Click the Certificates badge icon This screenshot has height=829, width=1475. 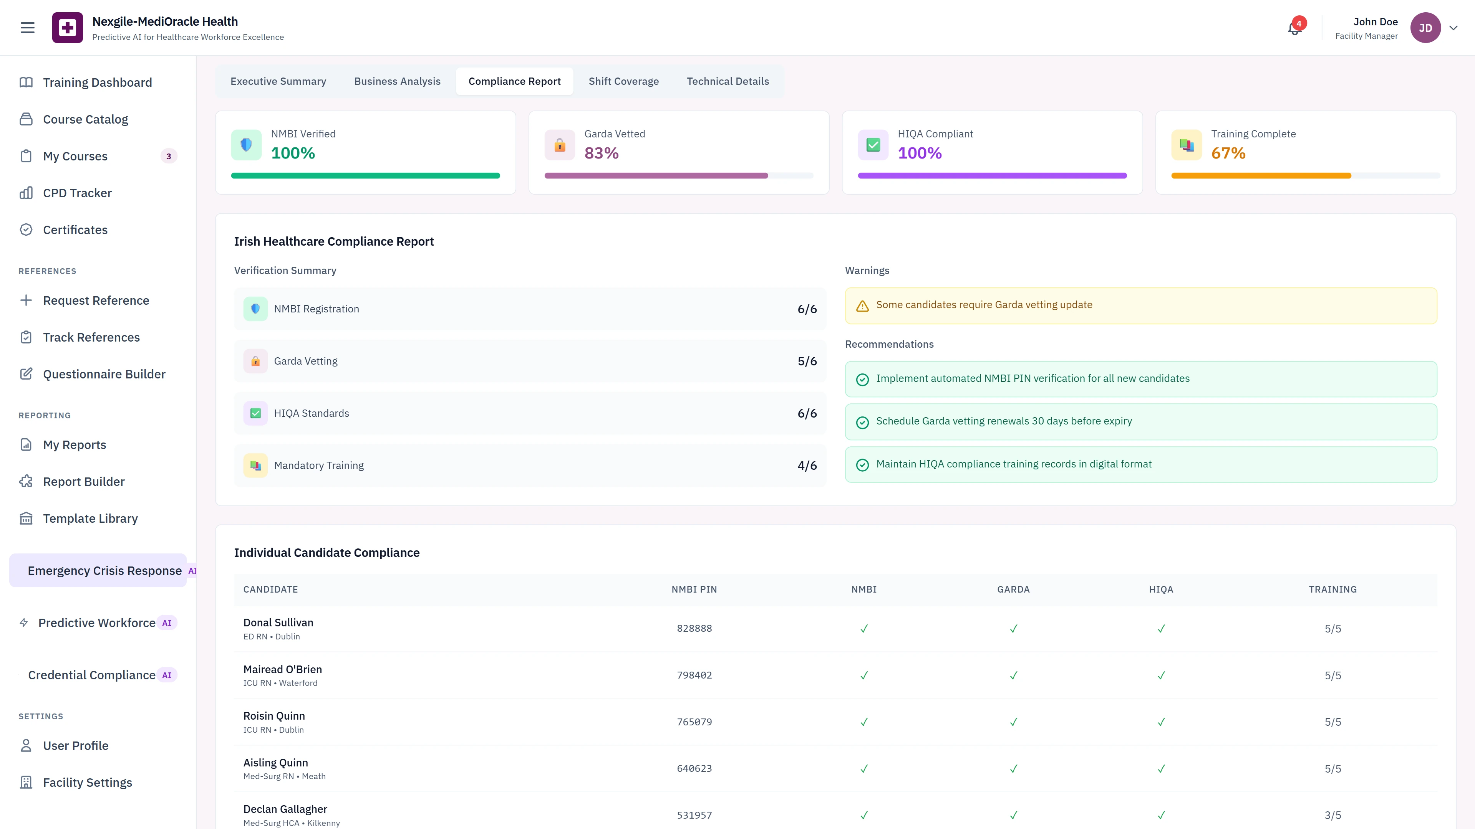[x=26, y=230]
